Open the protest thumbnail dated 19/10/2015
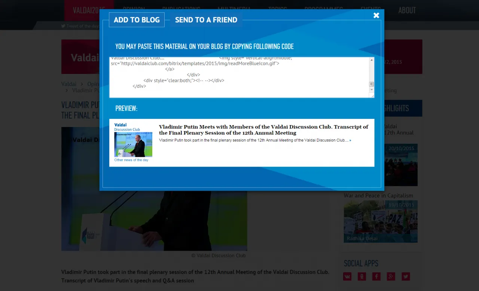479x291 pixels. (381, 222)
